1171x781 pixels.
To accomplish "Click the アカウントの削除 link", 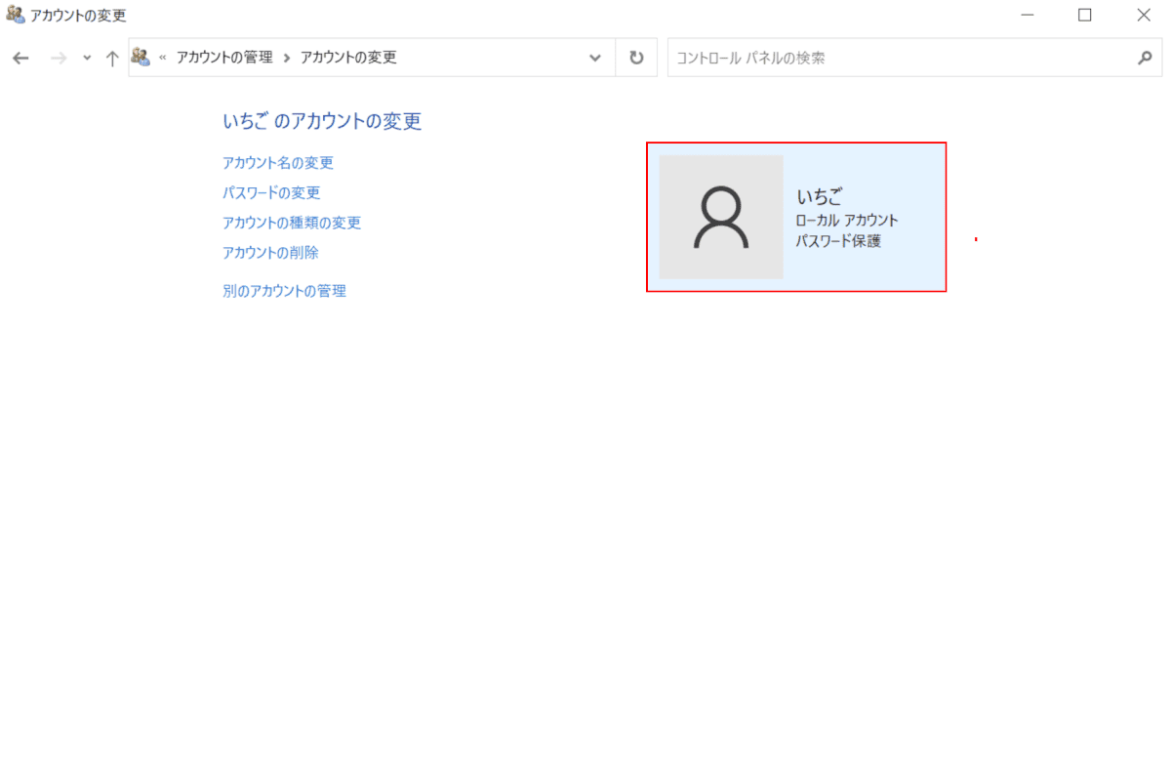I will 270,252.
